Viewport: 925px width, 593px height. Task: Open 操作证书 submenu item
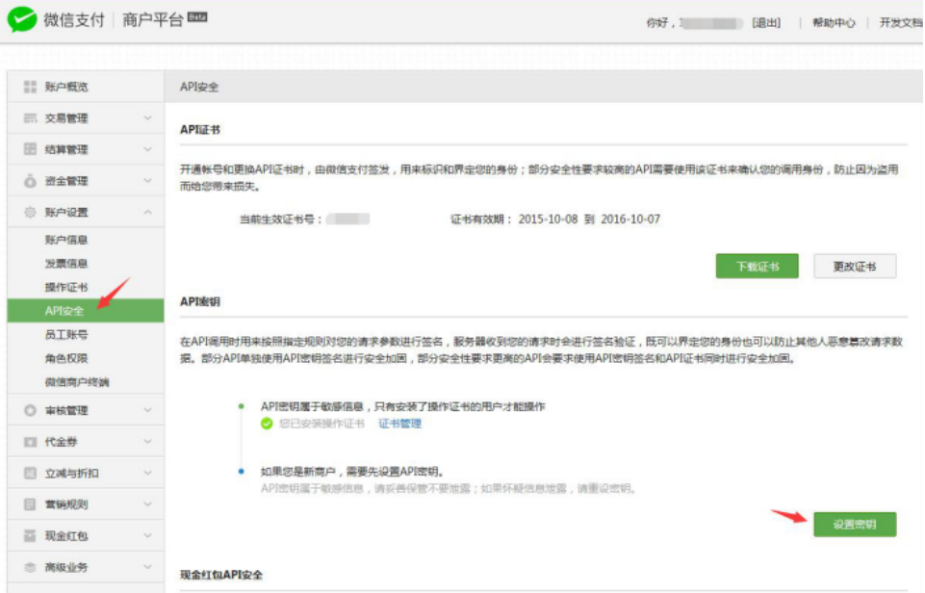pos(66,288)
